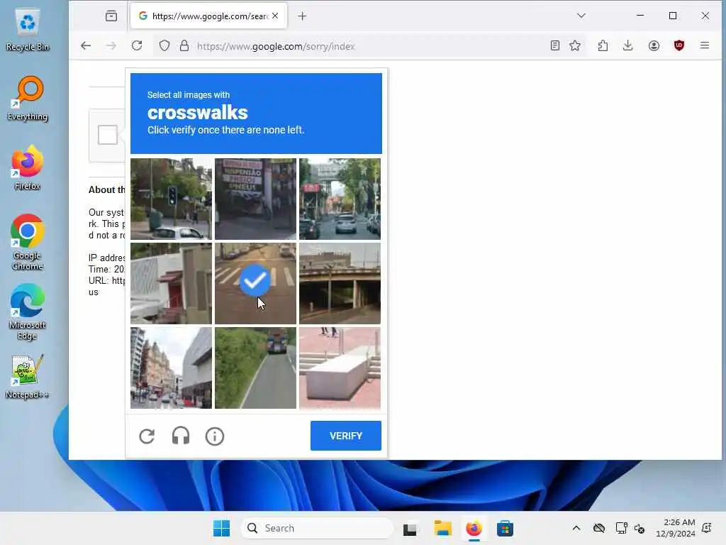Select the traffic light street tile
Image resolution: width=726 pixels, height=545 pixels.
171,199
